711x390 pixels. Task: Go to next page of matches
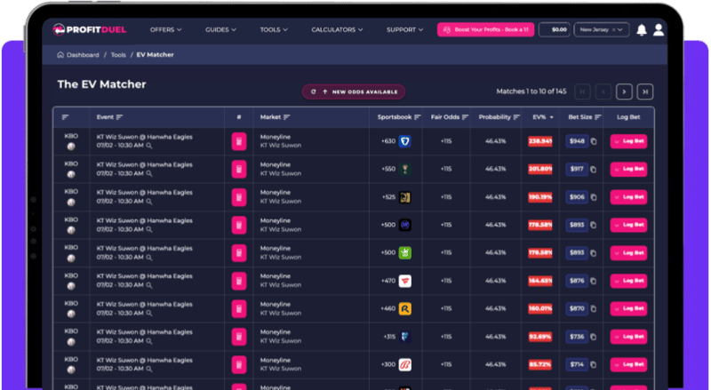(624, 92)
